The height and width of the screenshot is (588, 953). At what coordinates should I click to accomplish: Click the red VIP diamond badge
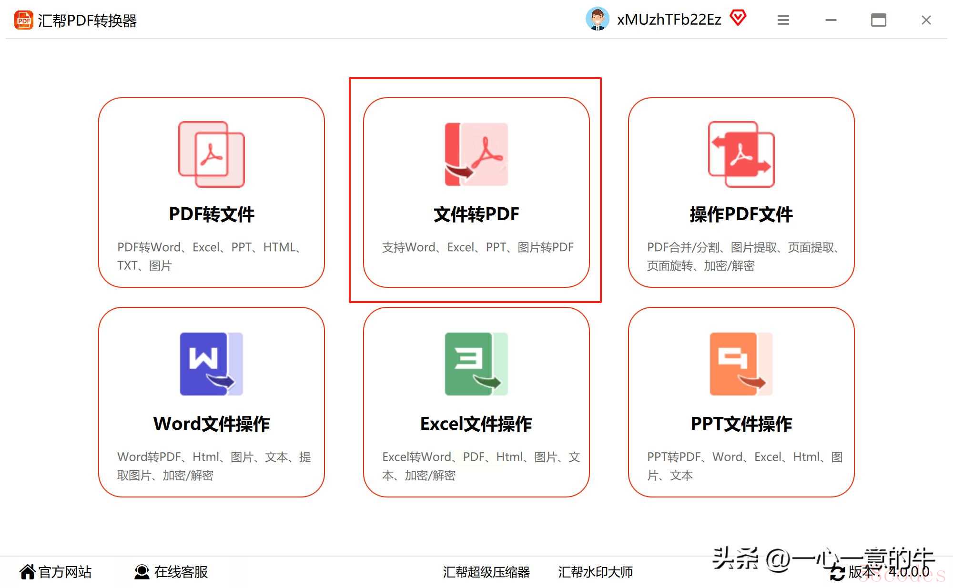[x=738, y=19]
